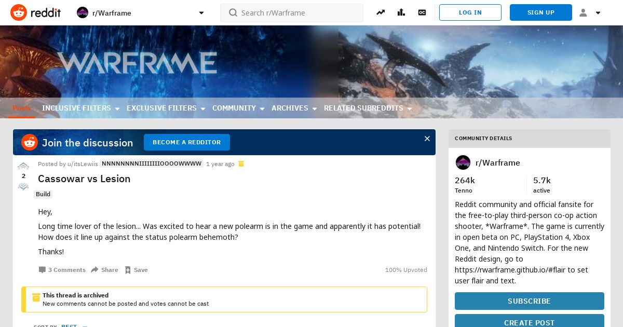The width and height of the screenshot is (623, 327).
Task: Click the Cassowar vs Lesion title
Action: [x=84, y=179]
